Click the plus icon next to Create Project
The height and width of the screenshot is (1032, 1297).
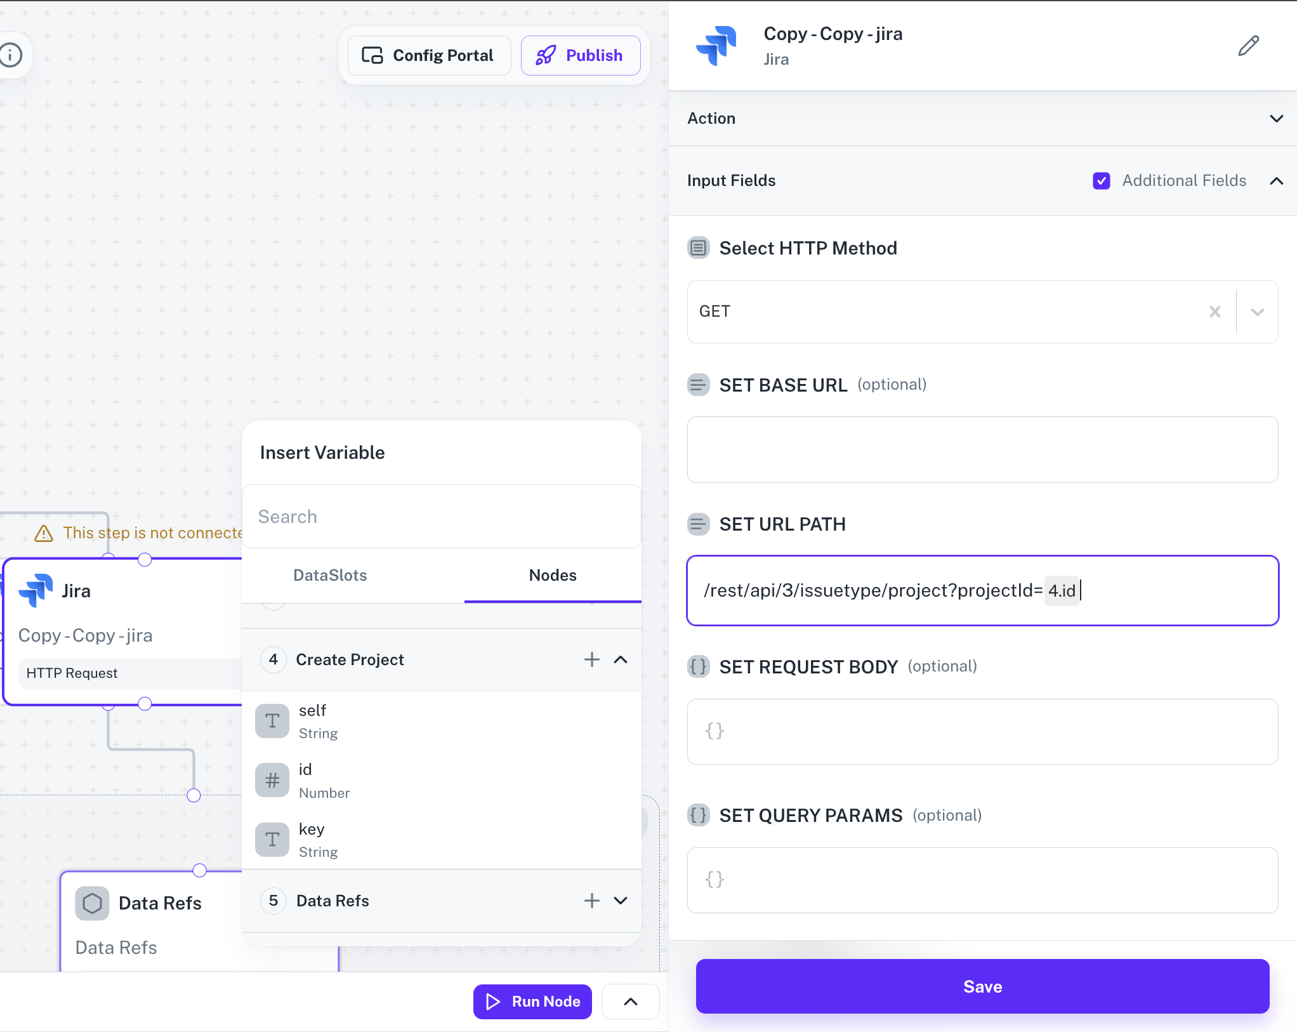coord(591,659)
